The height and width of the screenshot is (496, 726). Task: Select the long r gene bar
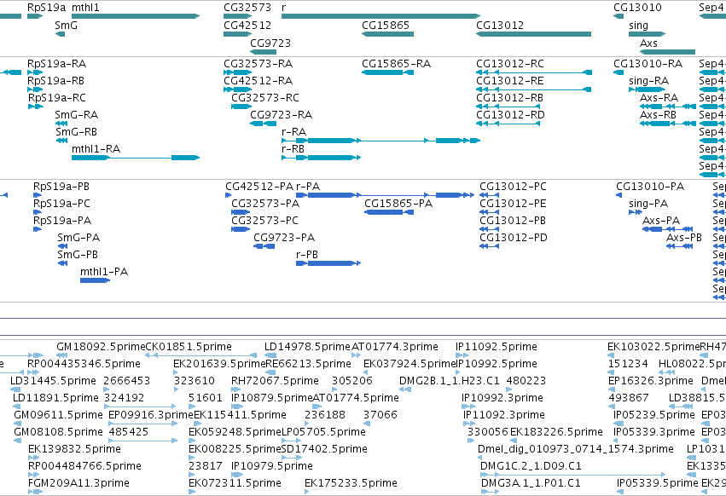[380, 16]
